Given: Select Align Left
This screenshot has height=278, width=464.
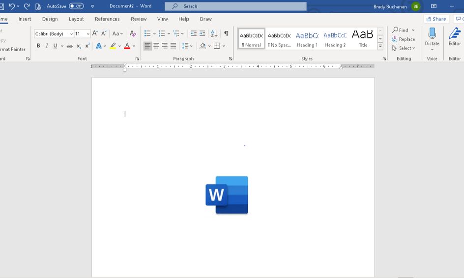Looking at the screenshot, I should coord(147,46).
